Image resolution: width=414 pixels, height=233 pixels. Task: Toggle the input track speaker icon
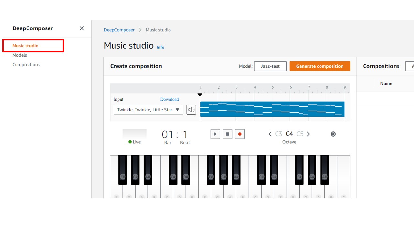point(191,110)
